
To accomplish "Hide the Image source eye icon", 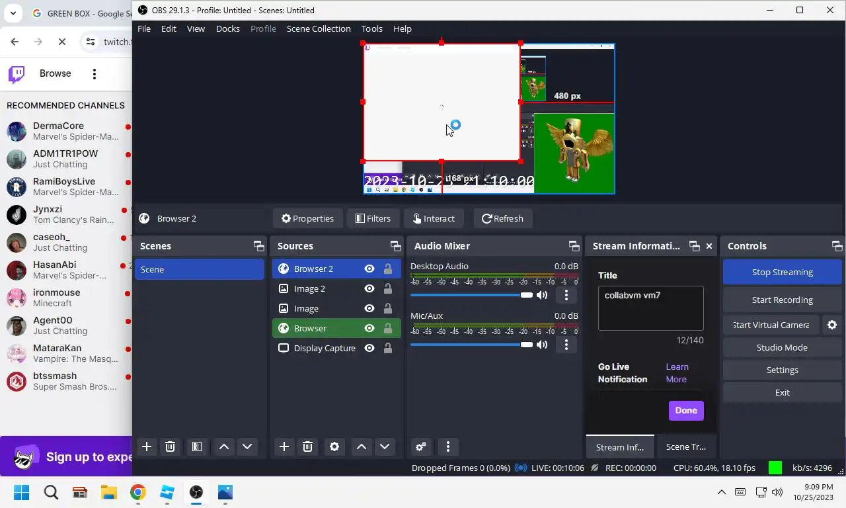I will [x=369, y=308].
